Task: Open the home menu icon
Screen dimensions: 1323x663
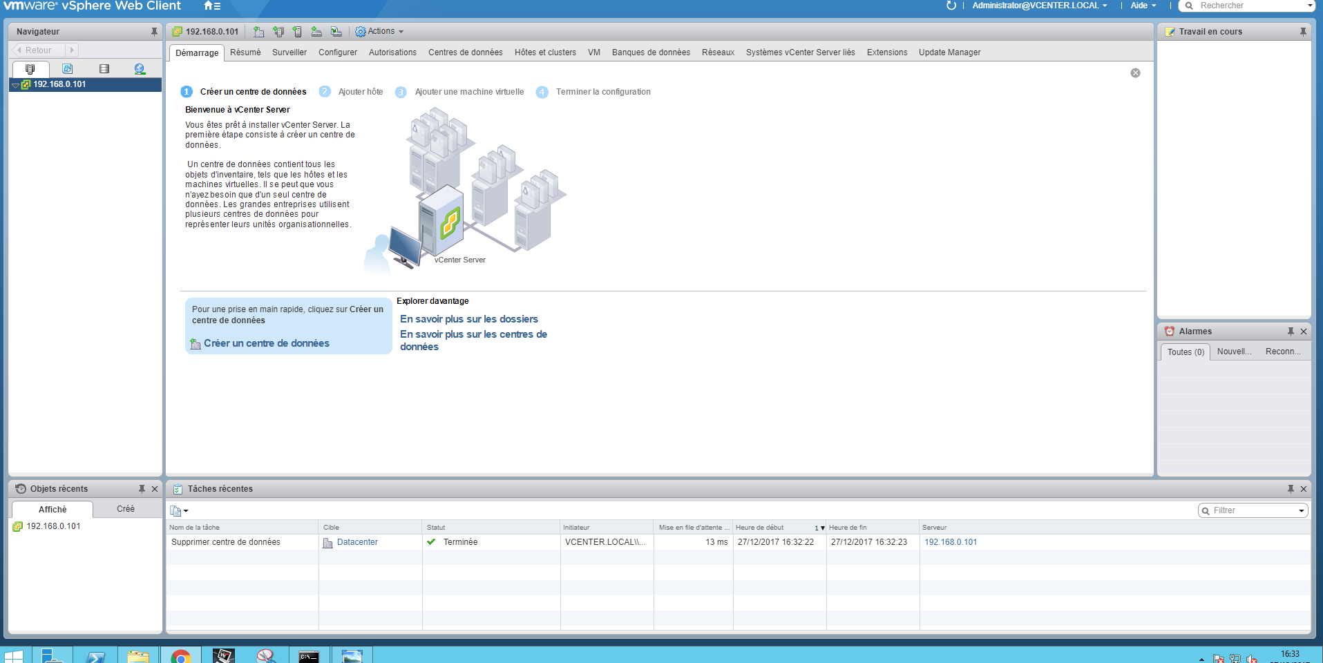Action: [x=212, y=6]
